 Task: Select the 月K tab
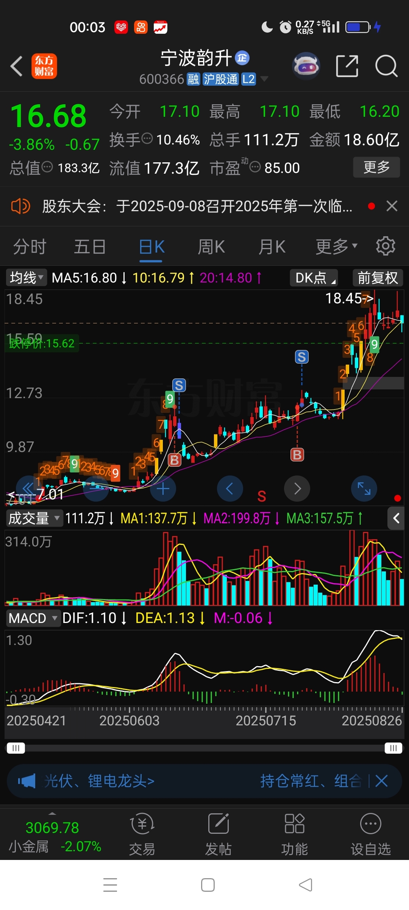click(272, 247)
